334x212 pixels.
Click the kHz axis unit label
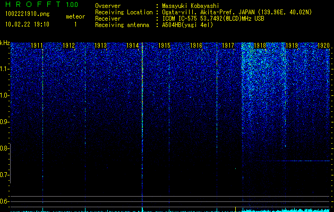(x=5, y=43)
